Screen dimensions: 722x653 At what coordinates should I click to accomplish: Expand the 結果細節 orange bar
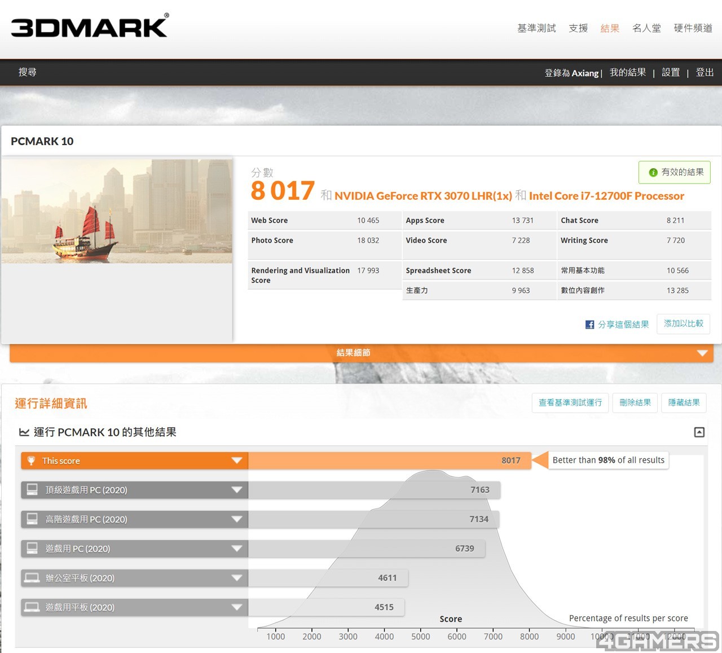pyautogui.click(x=362, y=353)
